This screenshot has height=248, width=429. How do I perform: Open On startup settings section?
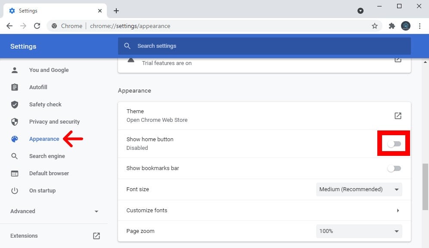pyautogui.click(x=42, y=191)
